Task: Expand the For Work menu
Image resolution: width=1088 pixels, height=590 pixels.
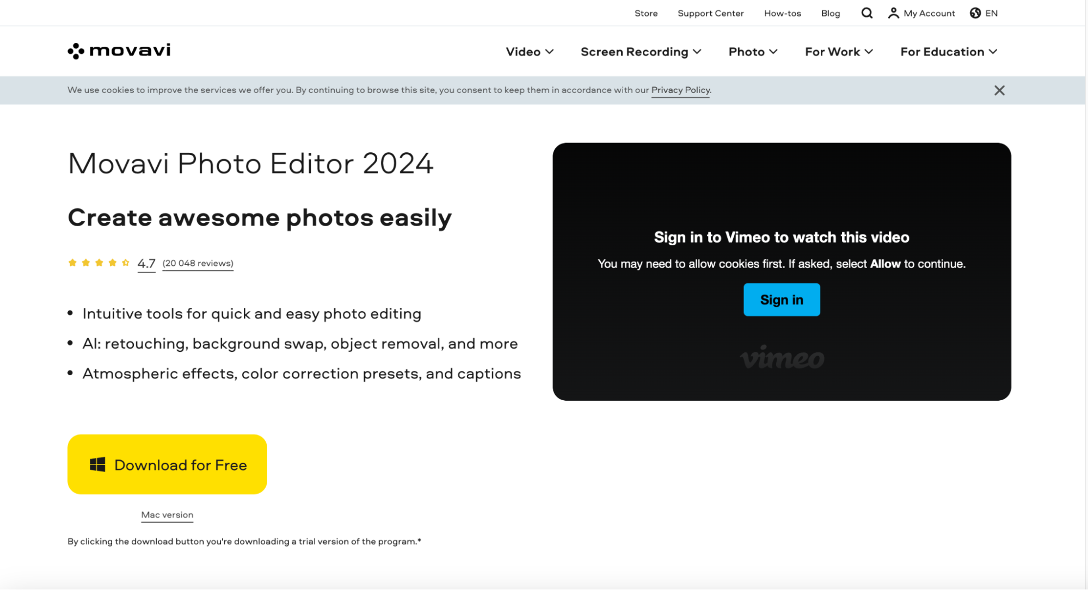Action: tap(839, 52)
